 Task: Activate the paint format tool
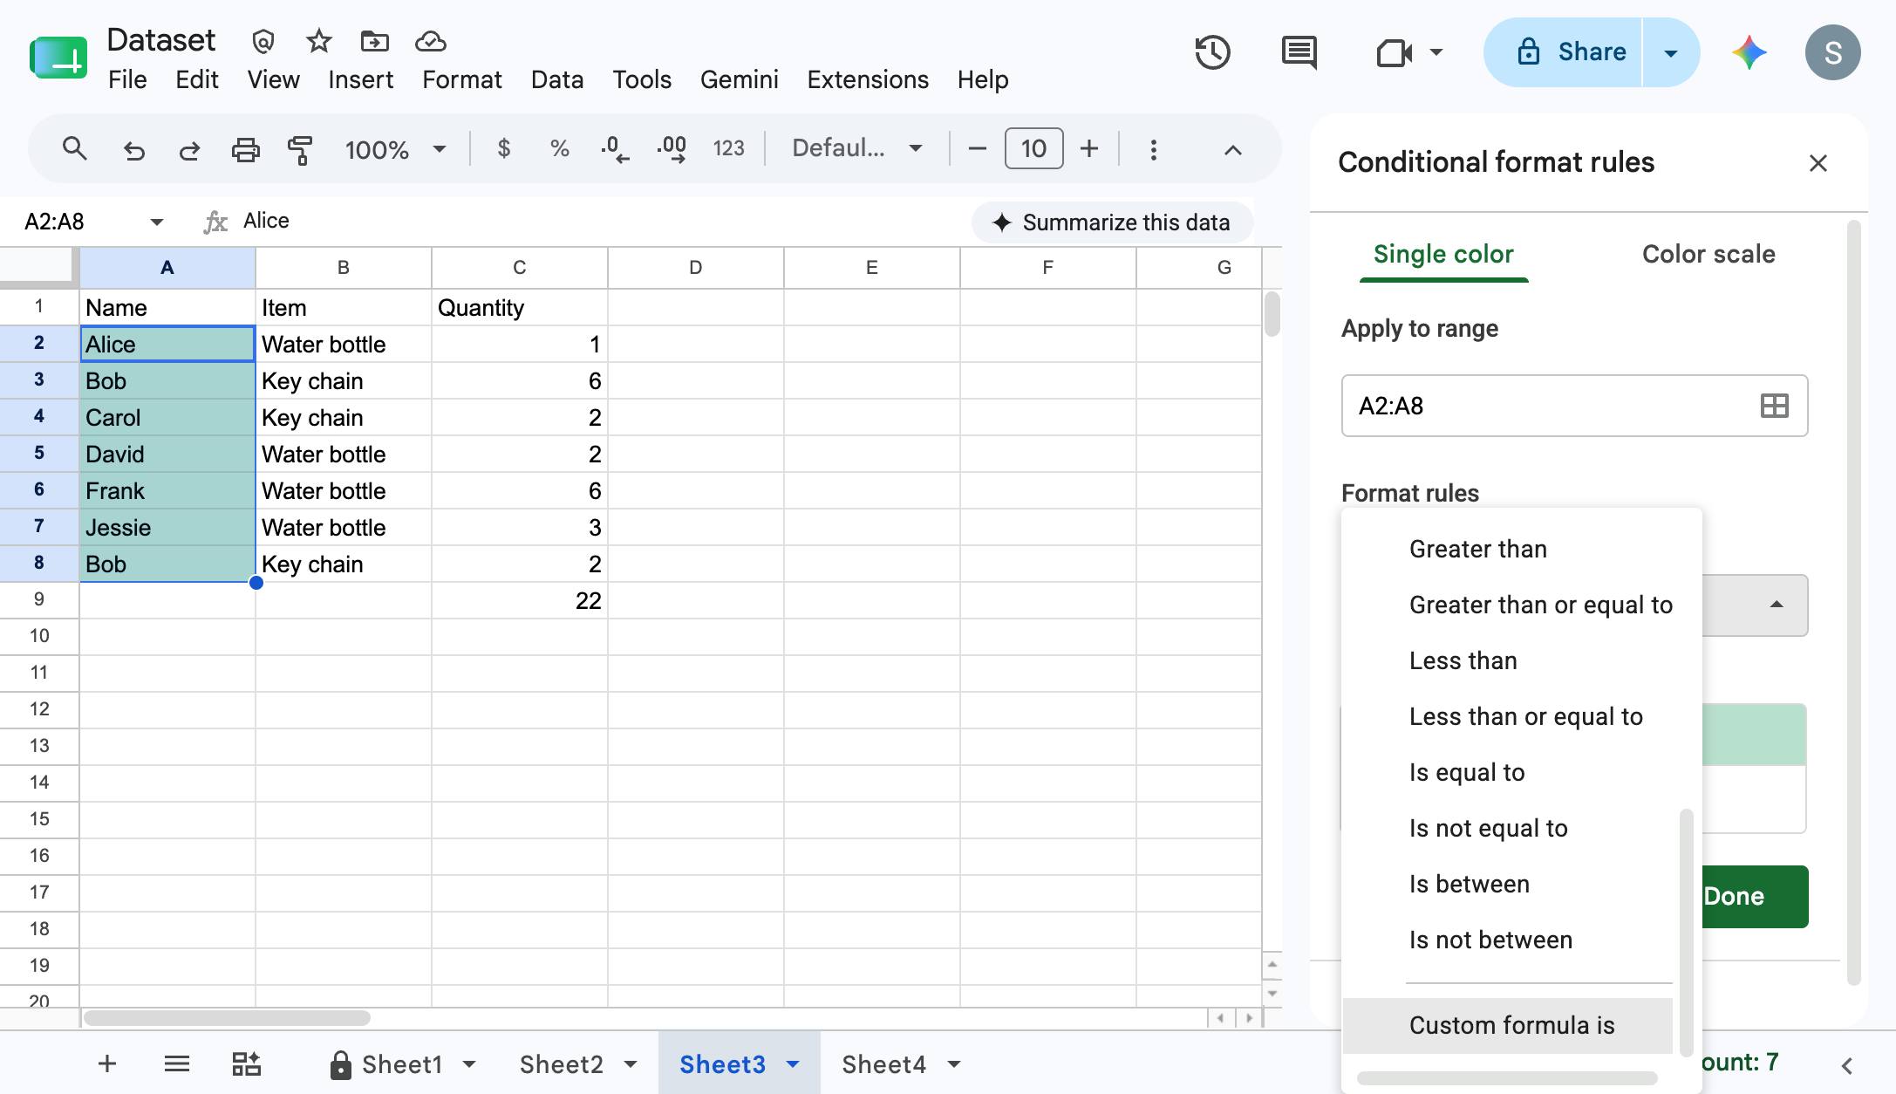click(x=300, y=150)
